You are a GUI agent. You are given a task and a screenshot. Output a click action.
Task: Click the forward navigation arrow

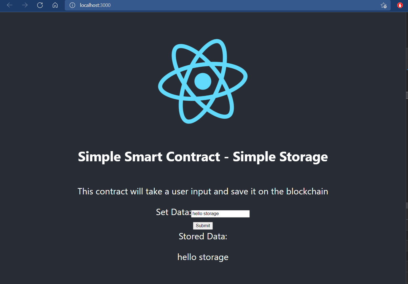click(25, 5)
